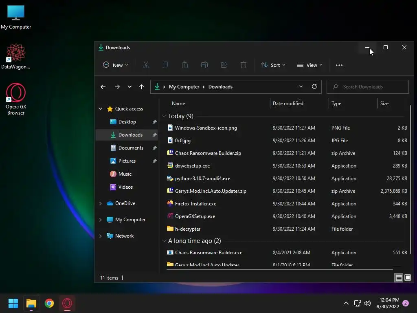
Task: Open the View dropdown menu
Action: point(309,65)
